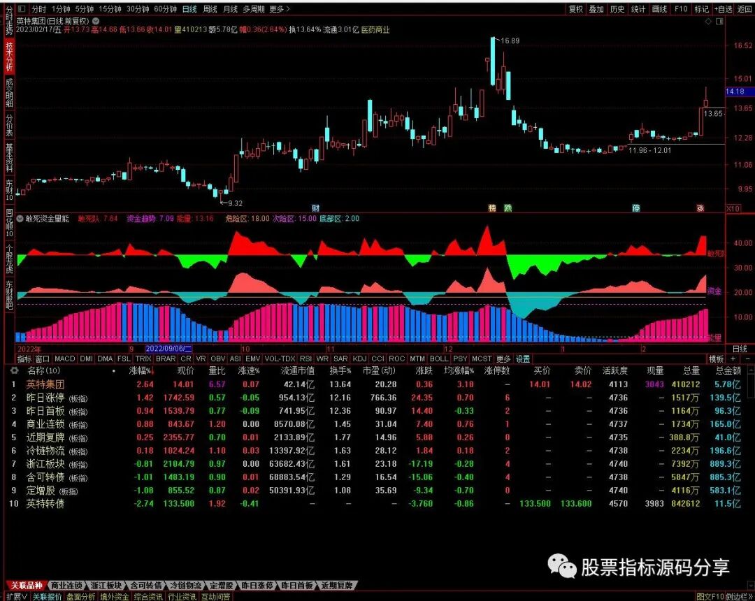The image size is (755, 601).
Task: Sort list by 总金额 column
Action: [728, 370]
